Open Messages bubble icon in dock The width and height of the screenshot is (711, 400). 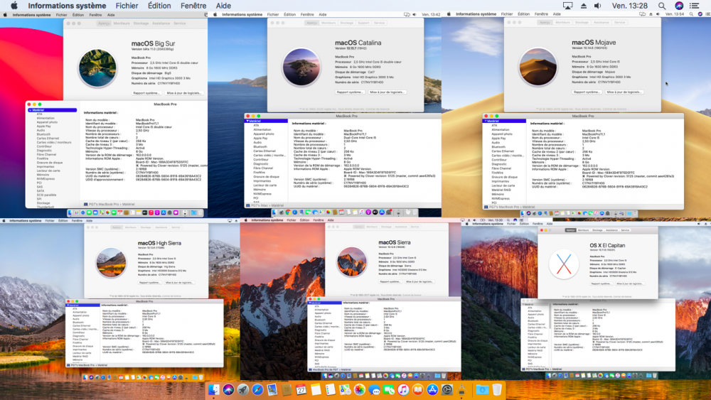374,389
